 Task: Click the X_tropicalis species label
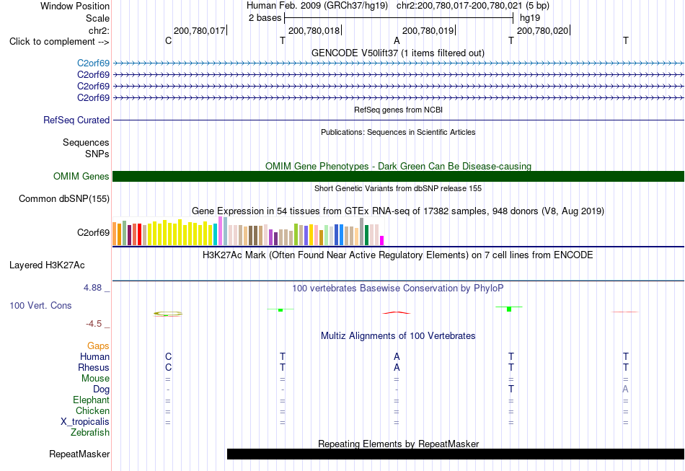[x=85, y=422]
